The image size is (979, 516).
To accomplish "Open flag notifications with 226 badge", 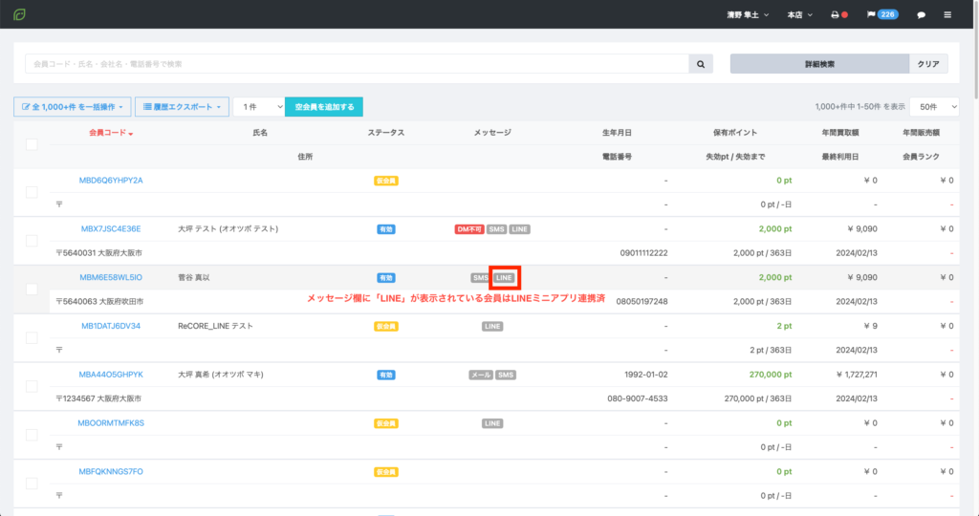I will click(x=881, y=15).
